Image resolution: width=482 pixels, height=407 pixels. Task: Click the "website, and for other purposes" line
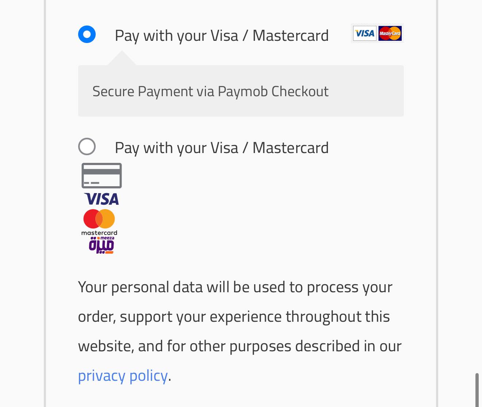[240, 346]
